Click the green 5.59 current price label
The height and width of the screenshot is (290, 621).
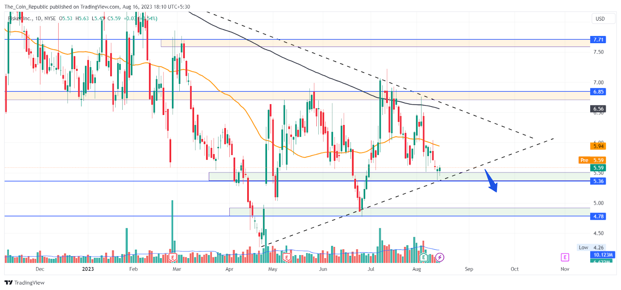[x=598, y=168]
